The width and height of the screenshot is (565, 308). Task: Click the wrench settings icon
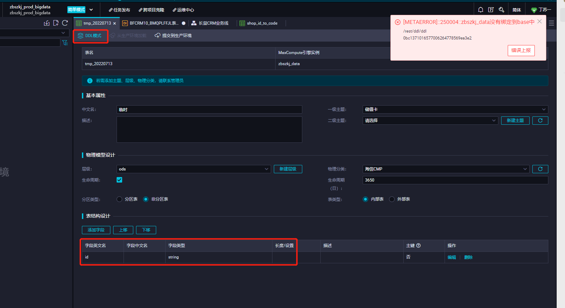501,10
